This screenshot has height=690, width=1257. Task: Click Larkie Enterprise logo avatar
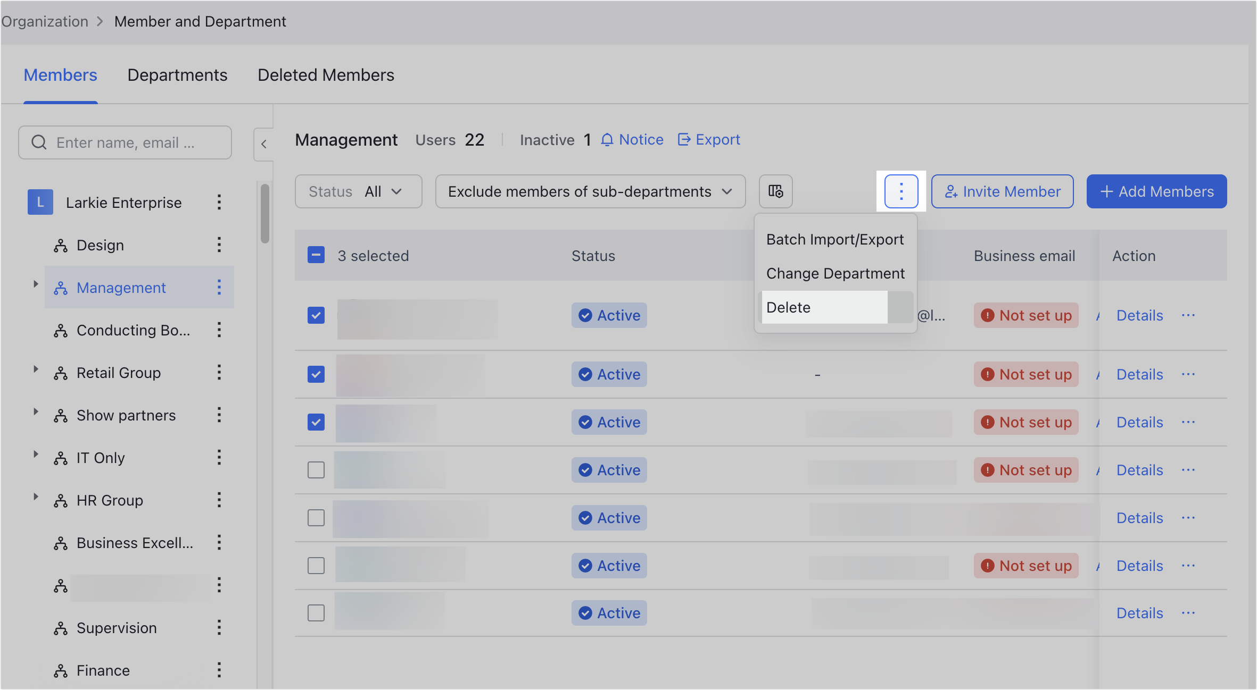pyautogui.click(x=40, y=203)
